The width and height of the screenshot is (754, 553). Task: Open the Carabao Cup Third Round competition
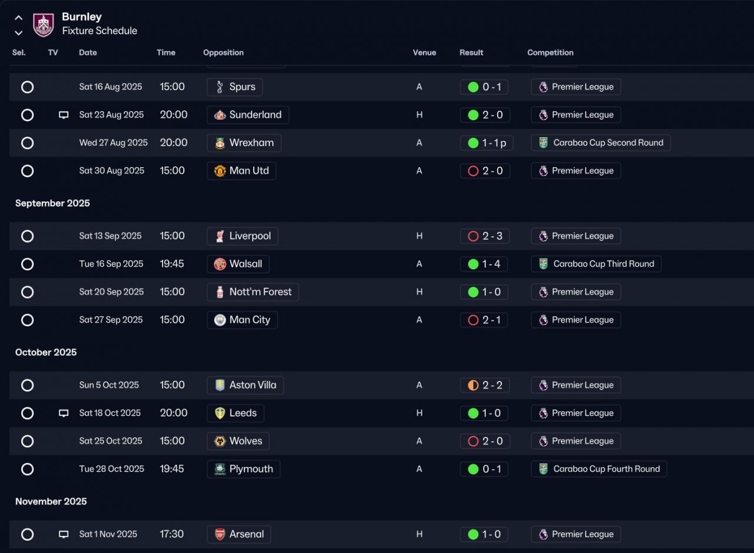click(596, 264)
